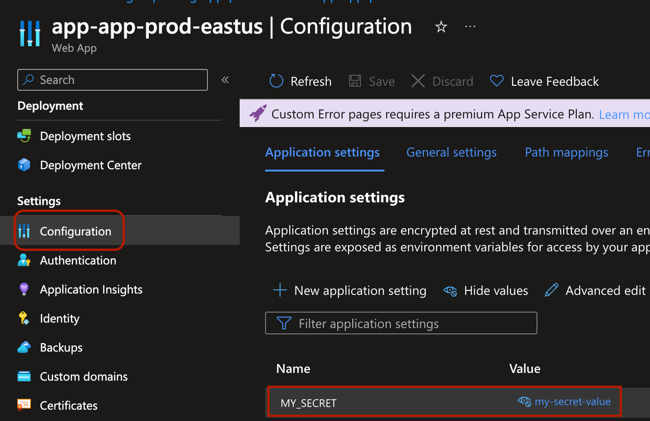The width and height of the screenshot is (650, 421).
Task: Focus the sidebar Search box
Action: pos(113,80)
